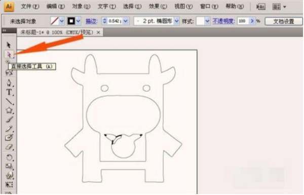Click the 样式 graphic style swatch

200,21
